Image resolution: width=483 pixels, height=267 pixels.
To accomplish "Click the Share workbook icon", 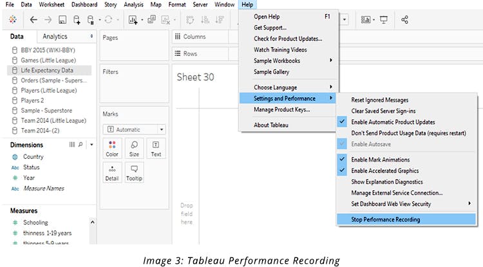I will point(404,20).
